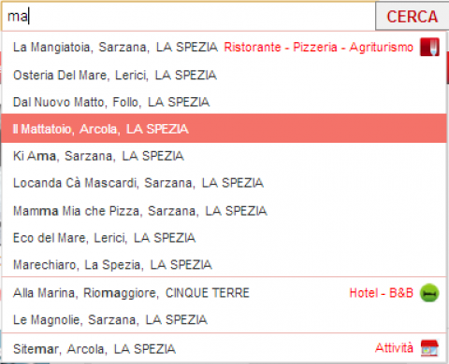Select Dal Nuovo Matto, Follo

tap(224, 102)
